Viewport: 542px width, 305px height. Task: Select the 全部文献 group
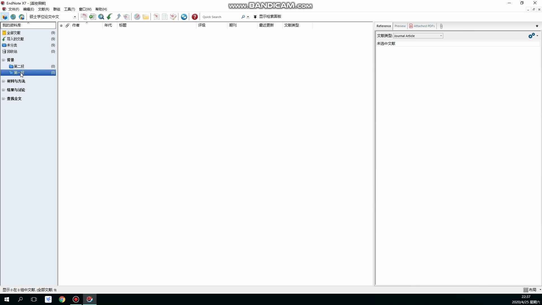click(x=28, y=33)
